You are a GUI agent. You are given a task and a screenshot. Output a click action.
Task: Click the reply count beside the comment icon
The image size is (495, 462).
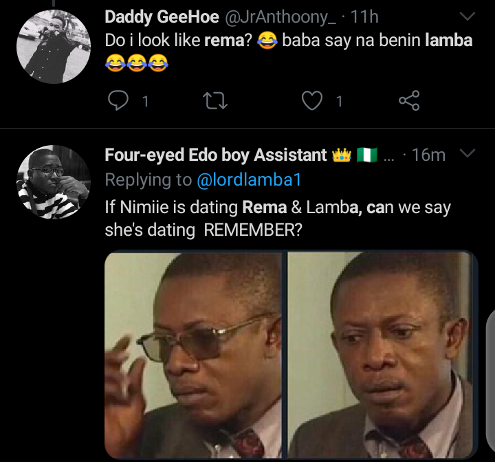click(x=145, y=102)
